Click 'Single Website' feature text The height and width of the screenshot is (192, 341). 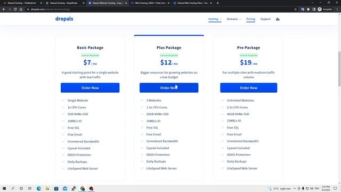pyautogui.click(x=78, y=101)
